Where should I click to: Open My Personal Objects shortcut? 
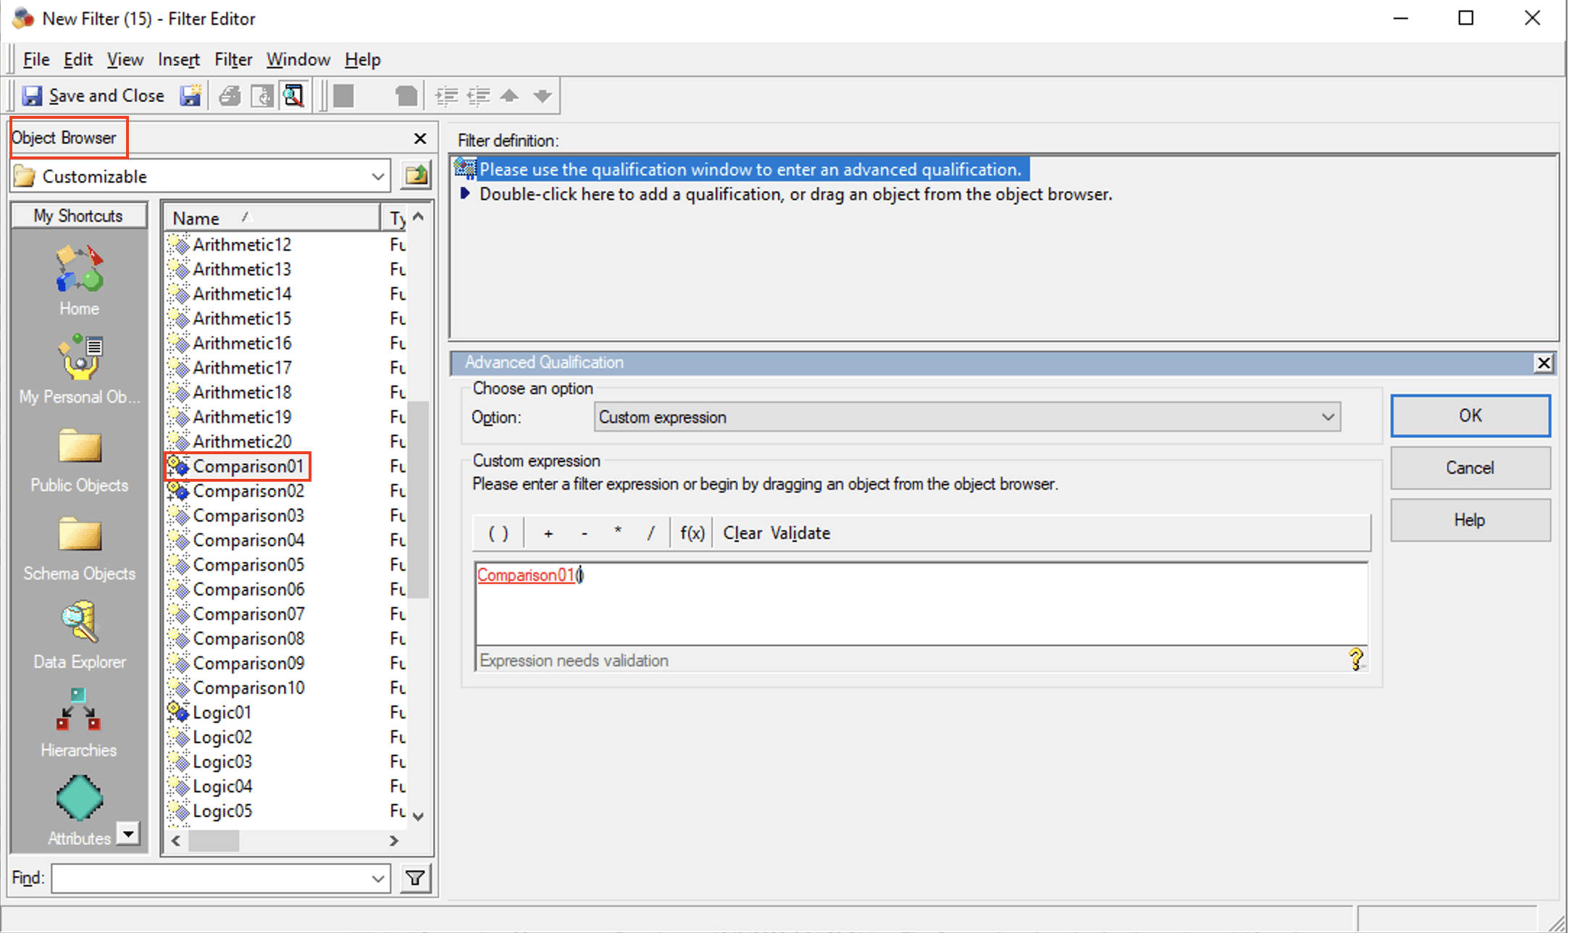click(80, 357)
